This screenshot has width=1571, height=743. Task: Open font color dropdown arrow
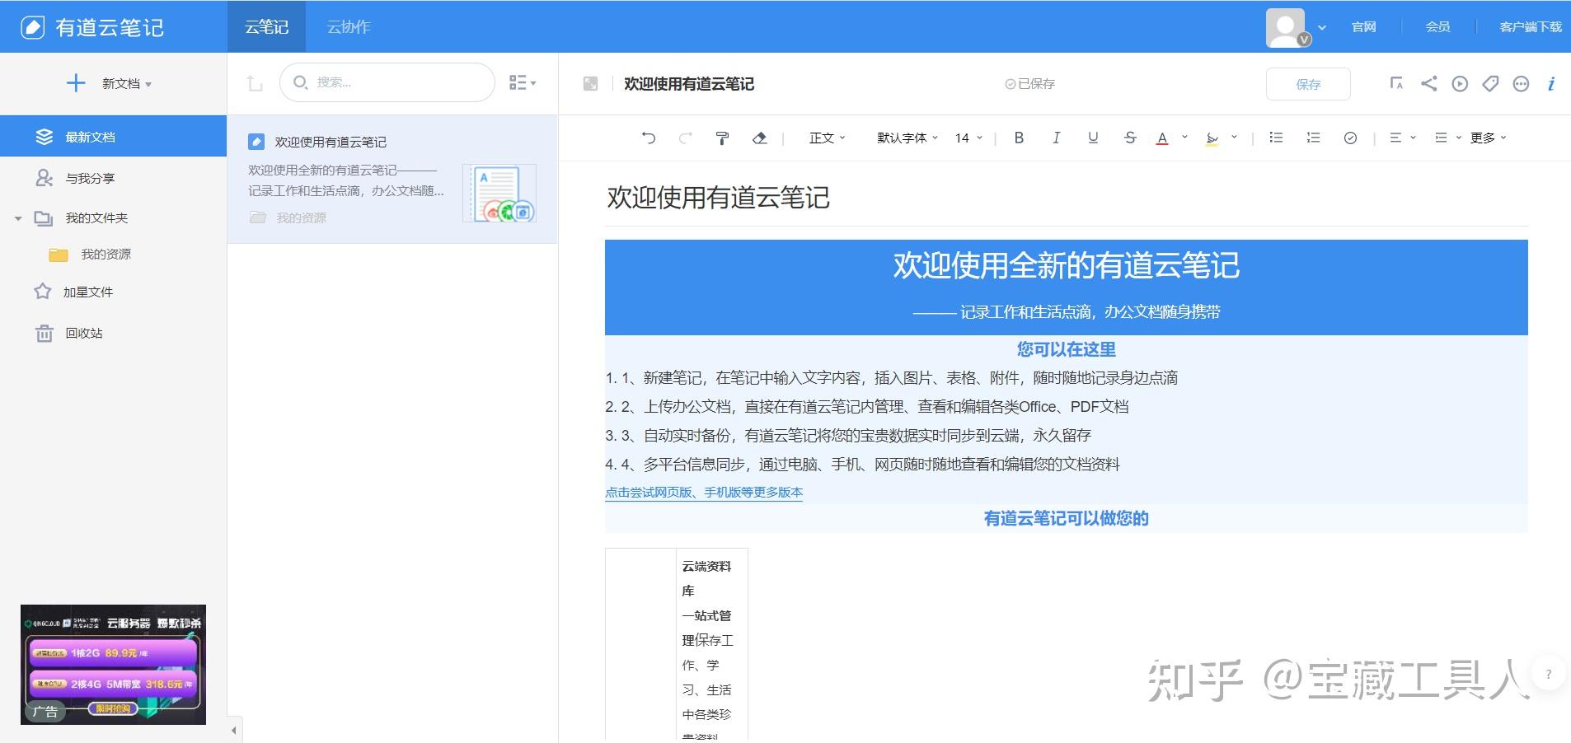(x=1184, y=138)
